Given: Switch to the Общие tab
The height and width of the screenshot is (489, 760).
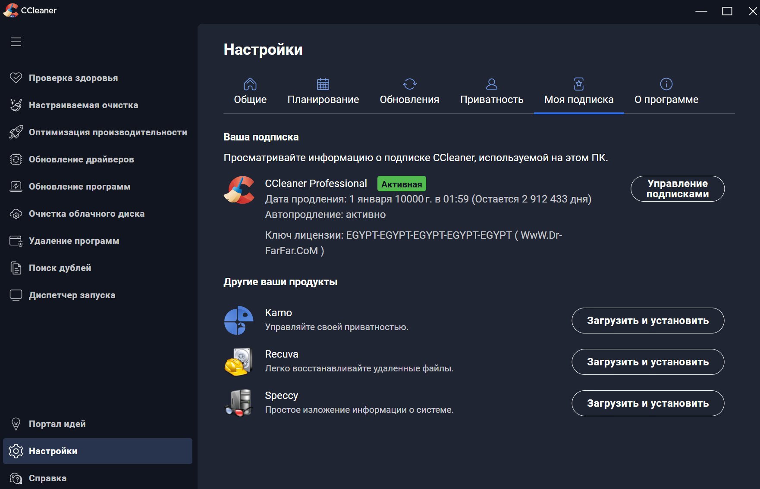Looking at the screenshot, I should [x=250, y=92].
